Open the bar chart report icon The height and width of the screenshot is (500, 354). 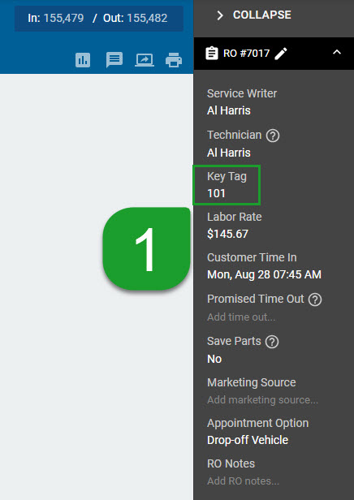click(83, 60)
